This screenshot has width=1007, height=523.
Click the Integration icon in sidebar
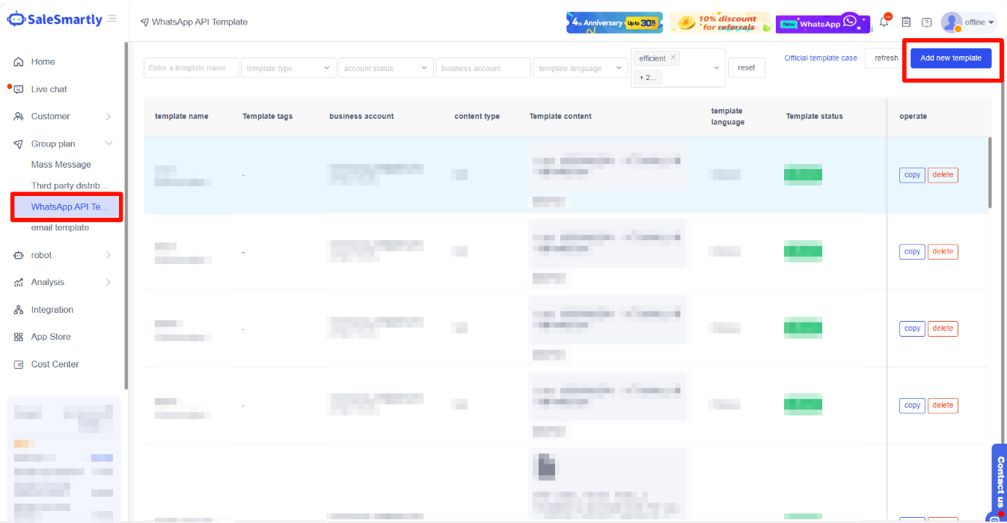point(19,310)
